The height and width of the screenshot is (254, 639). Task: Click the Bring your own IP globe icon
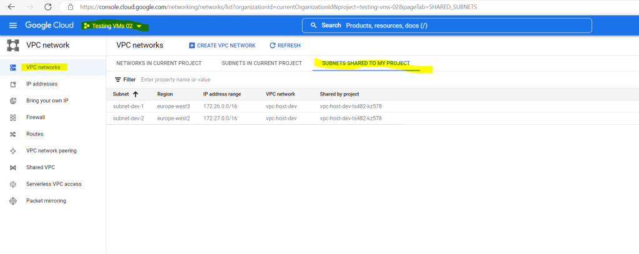[x=13, y=100]
